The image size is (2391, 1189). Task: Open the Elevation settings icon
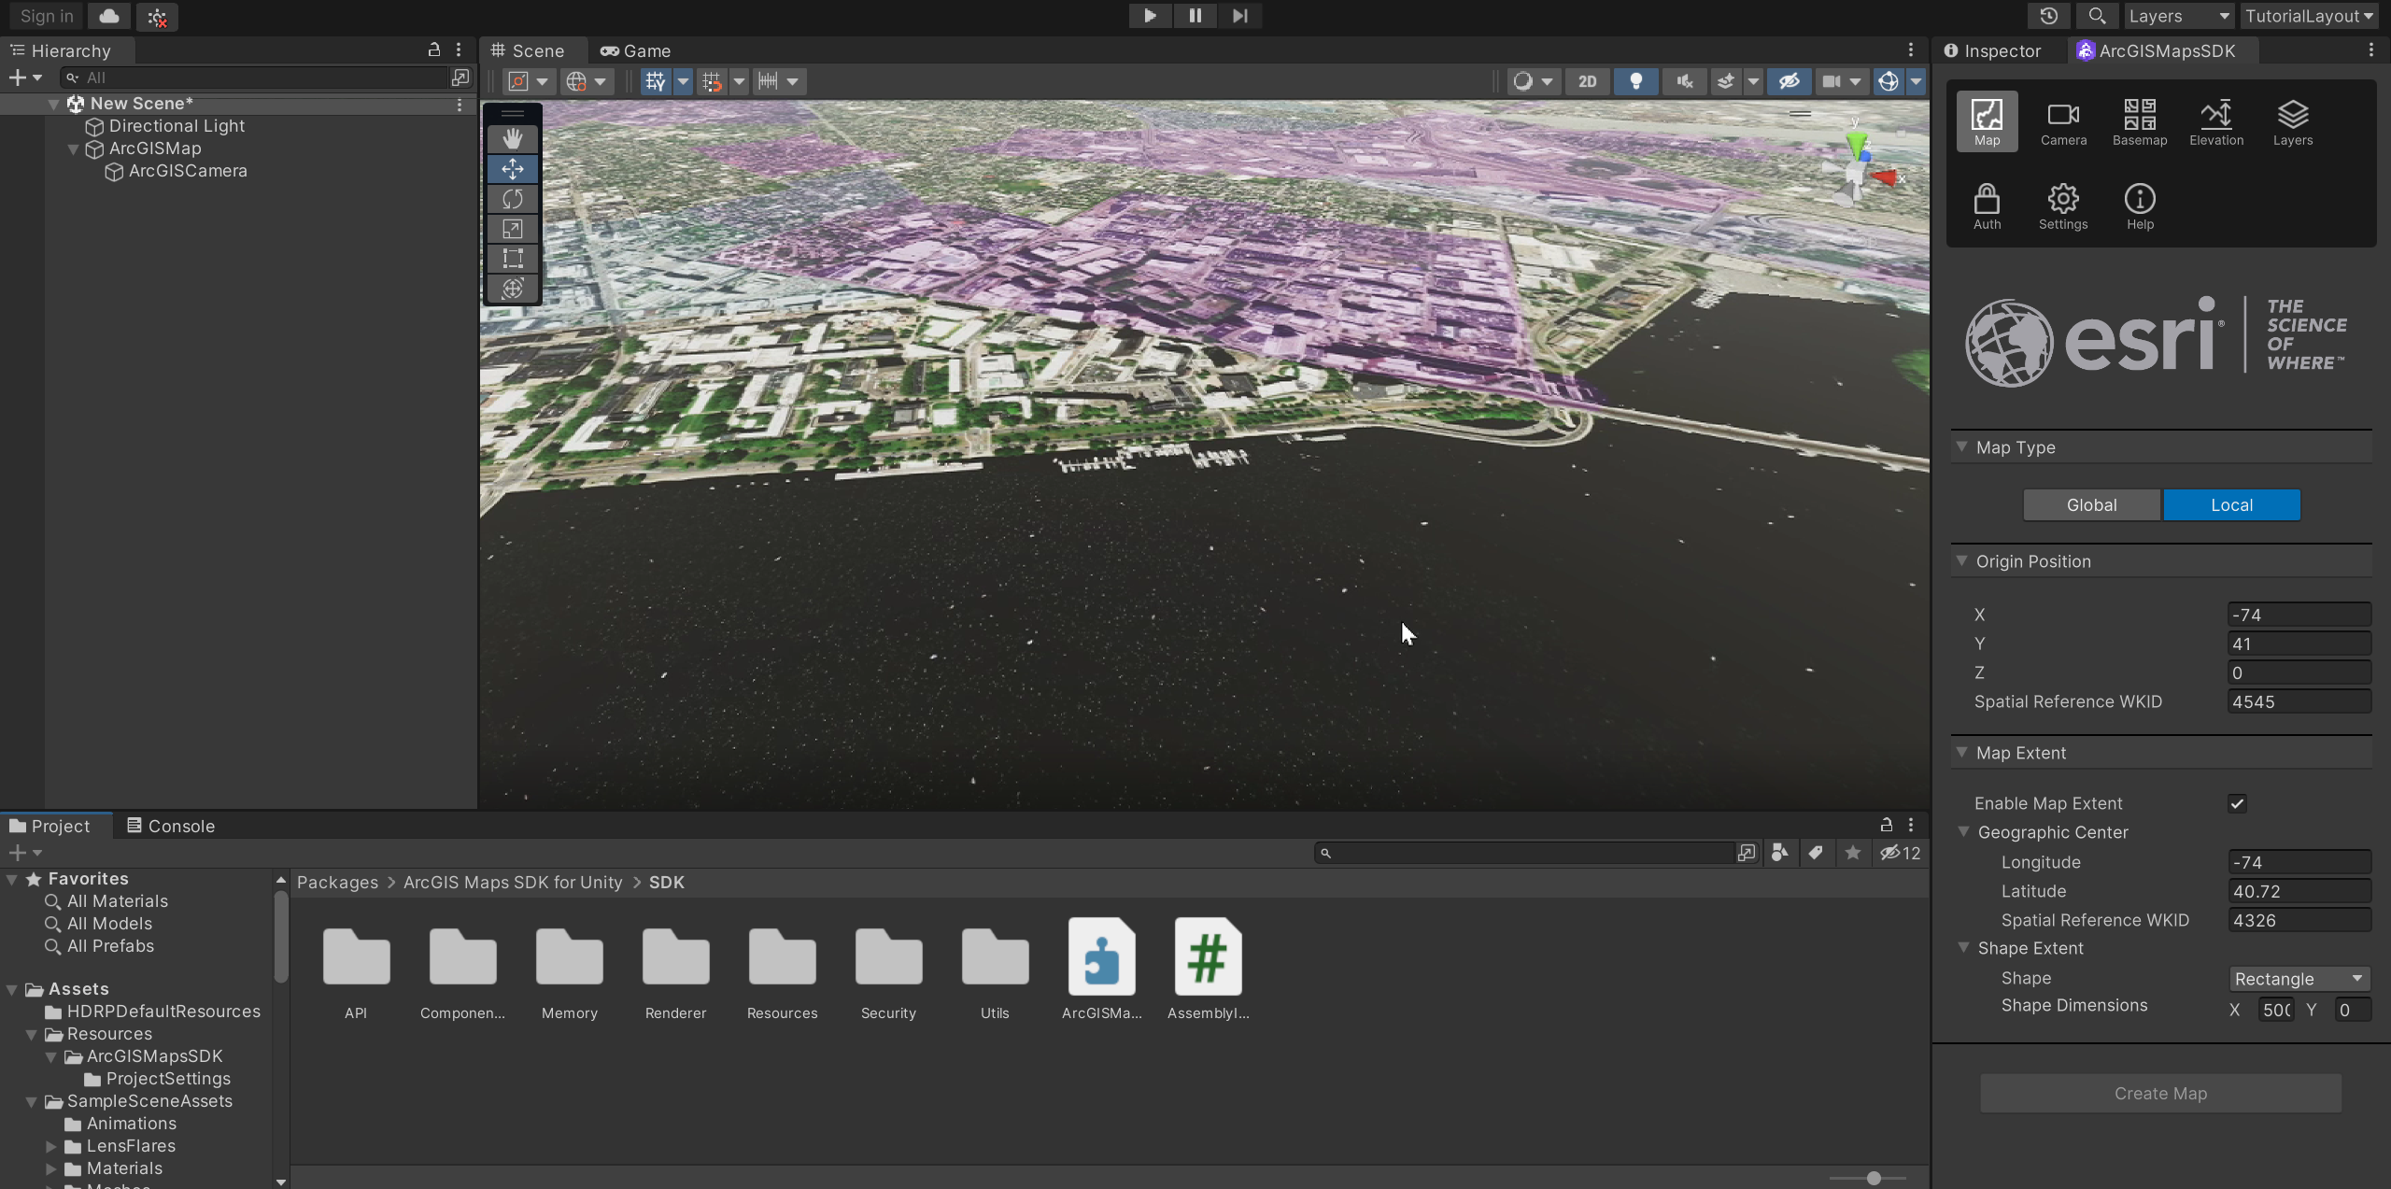[x=2215, y=121]
